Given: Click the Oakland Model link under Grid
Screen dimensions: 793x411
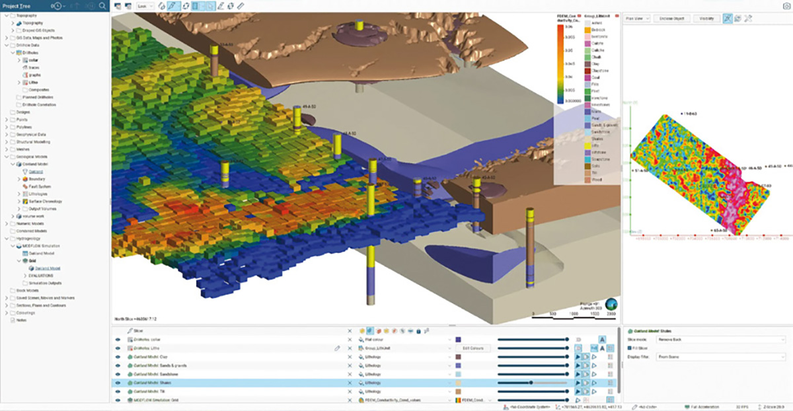Looking at the screenshot, I should point(48,268).
